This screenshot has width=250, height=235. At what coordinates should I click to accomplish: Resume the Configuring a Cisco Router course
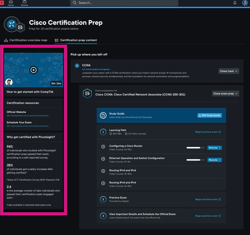coord(214,148)
